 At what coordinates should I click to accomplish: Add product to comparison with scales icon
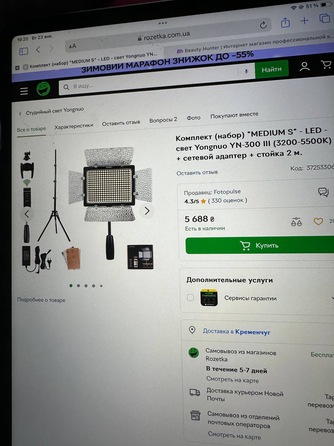(296, 222)
